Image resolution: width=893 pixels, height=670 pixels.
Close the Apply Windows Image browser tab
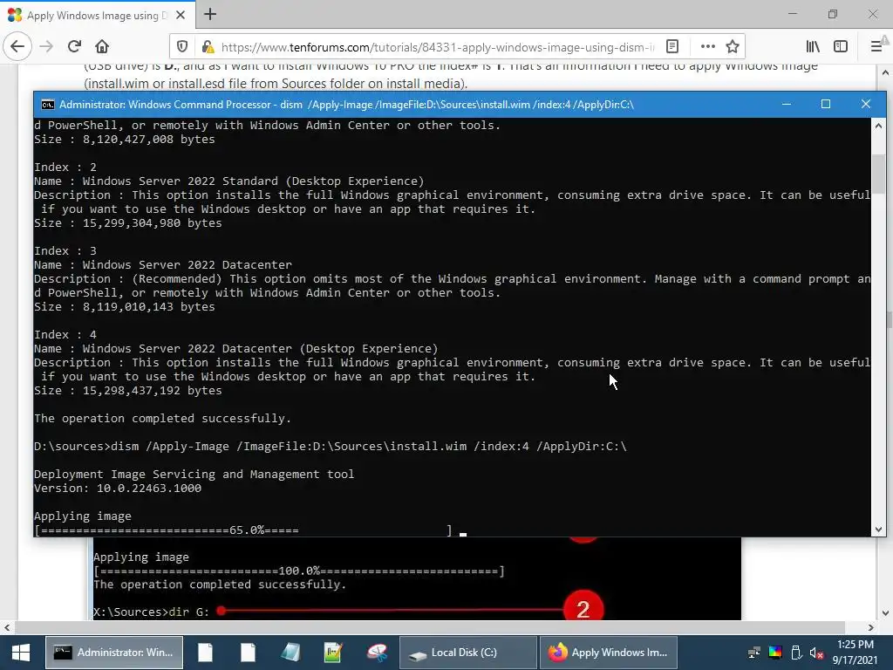point(181,15)
